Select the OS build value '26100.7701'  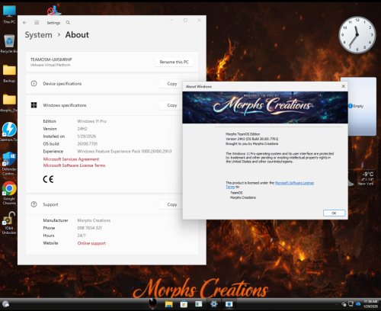pyautogui.click(x=88, y=144)
